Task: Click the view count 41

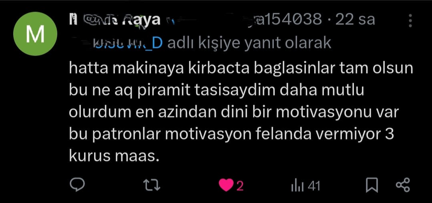Action: tap(314, 186)
